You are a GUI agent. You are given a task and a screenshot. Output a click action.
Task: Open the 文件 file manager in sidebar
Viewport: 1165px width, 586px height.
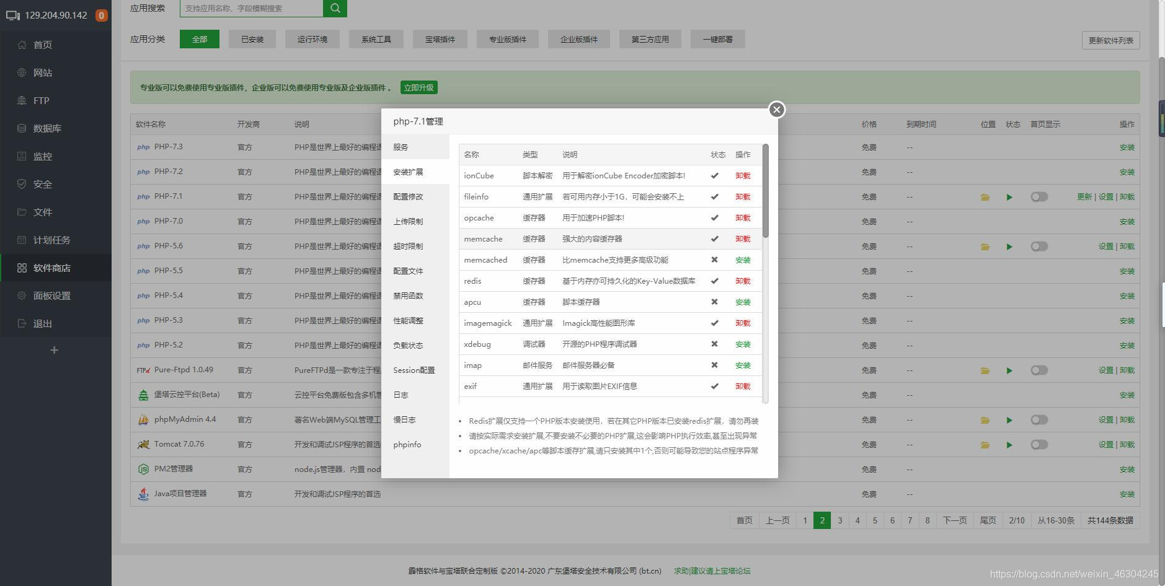(41, 212)
